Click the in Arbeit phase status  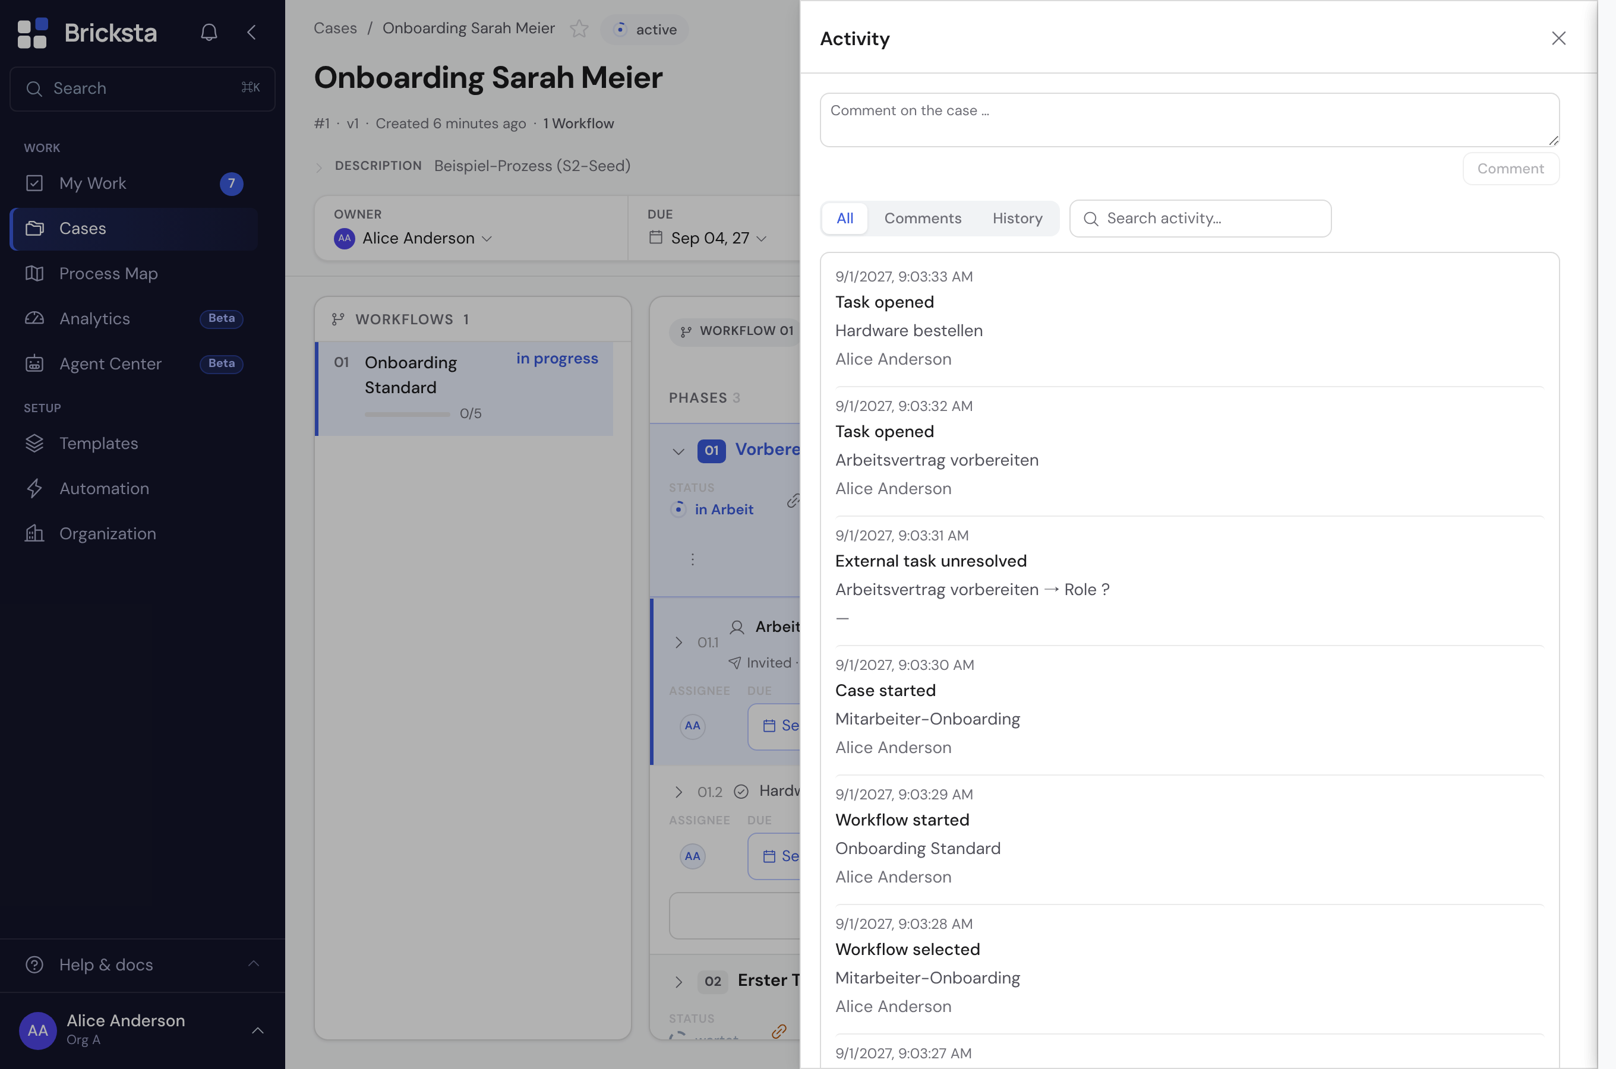[x=712, y=510]
